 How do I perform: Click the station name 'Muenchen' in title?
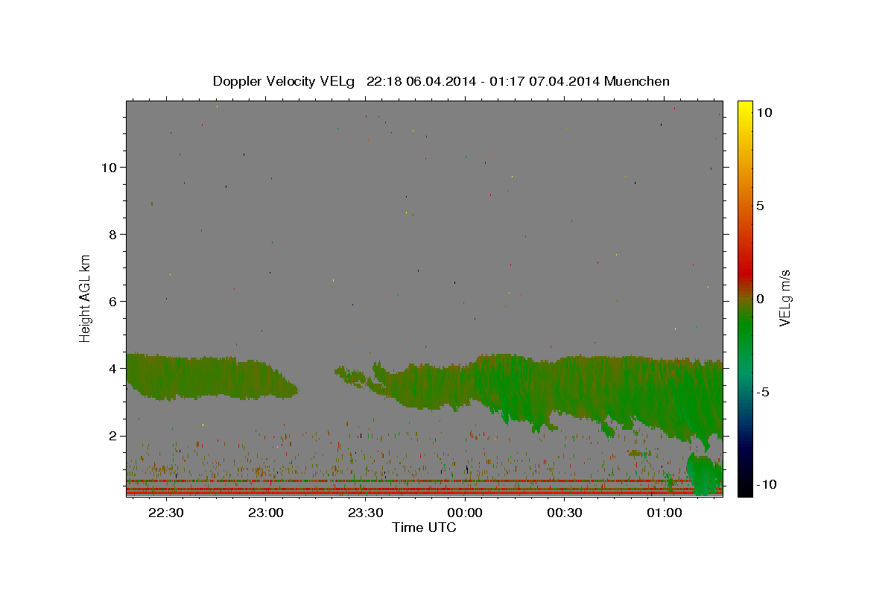637,81
